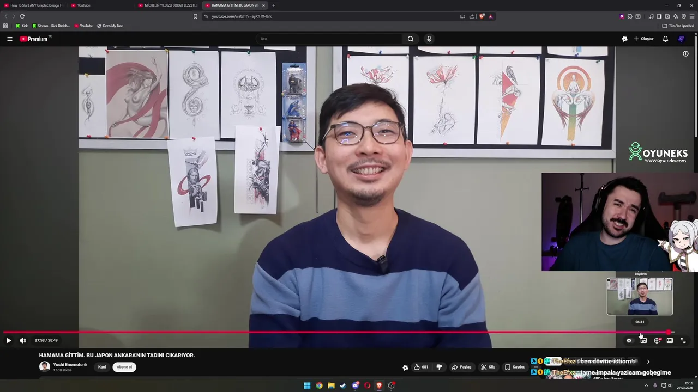
Task: Switch to 'How To Start ANY Graphic Design' tab
Action: (34, 5)
